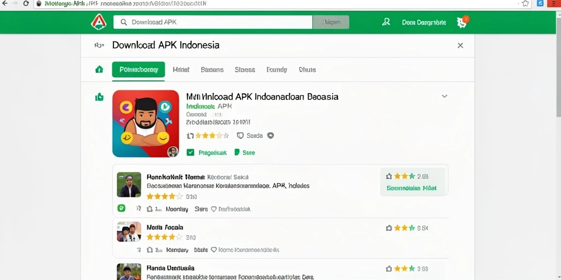Open the user account icon in header
The image size is (561, 280).
tap(386, 22)
